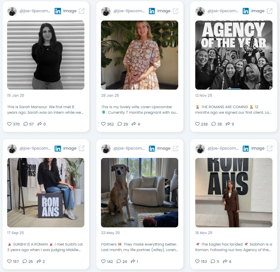Viewport: 280px width, 272px height.
Task: Click @joe-lipscom handle on 28 Jan post
Action: [129, 11]
